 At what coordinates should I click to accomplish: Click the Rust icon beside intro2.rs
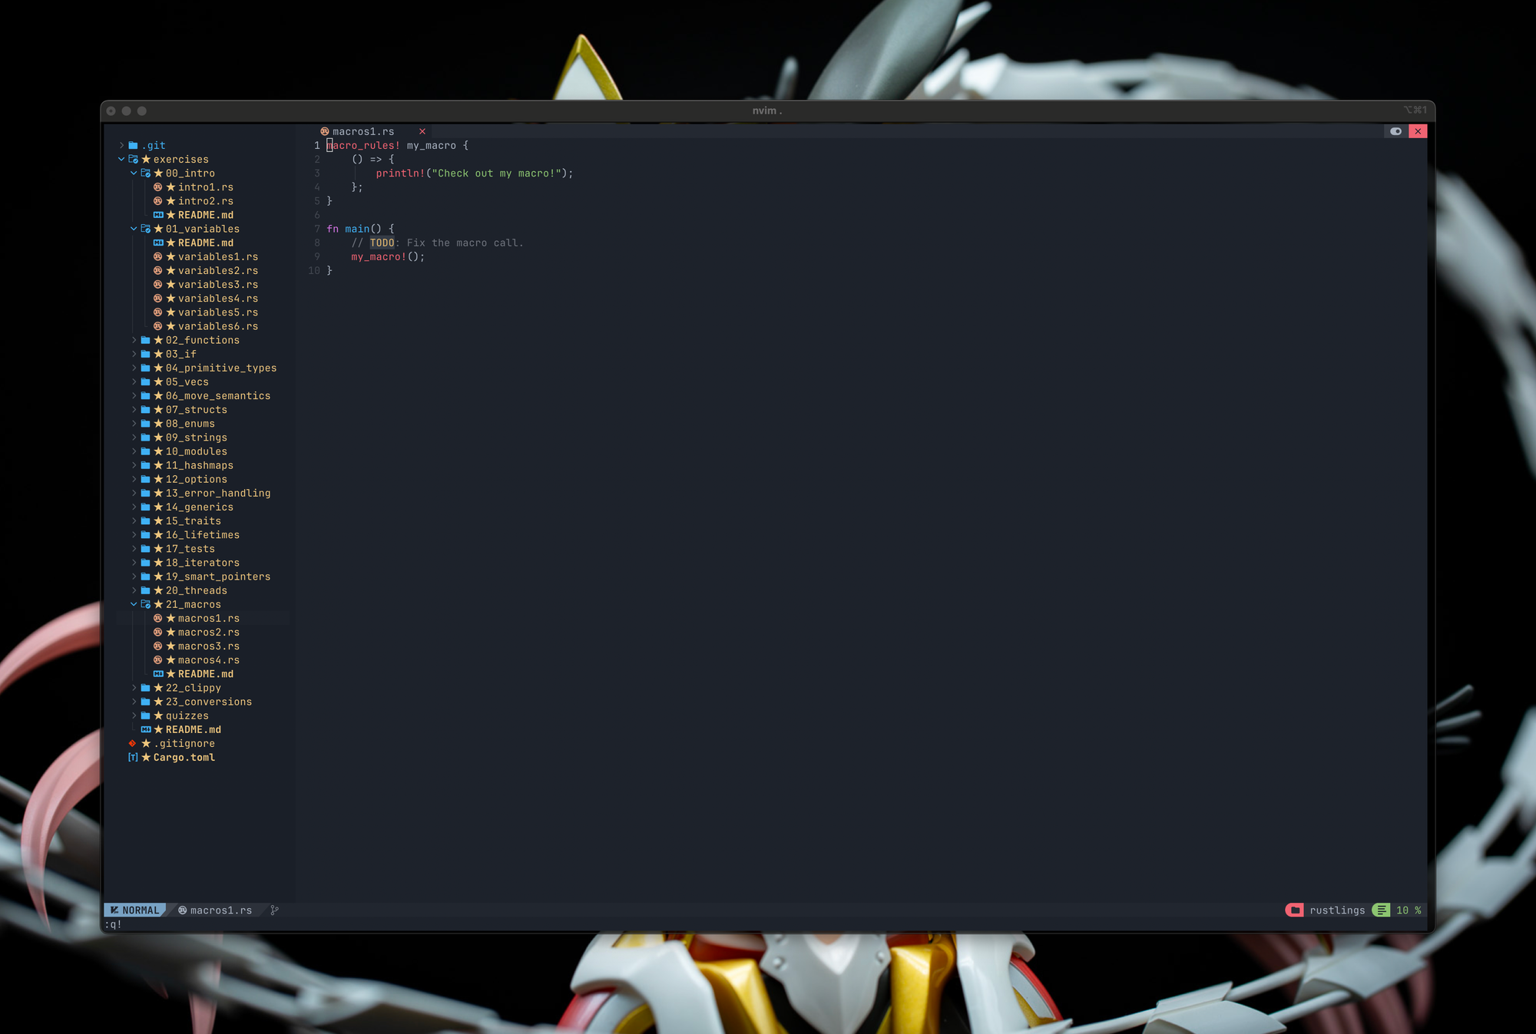[x=158, y=201]
